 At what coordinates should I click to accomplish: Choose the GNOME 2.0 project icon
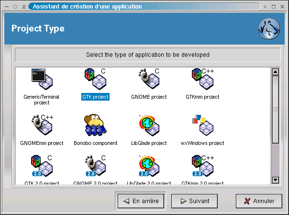[x=95, y=166]
